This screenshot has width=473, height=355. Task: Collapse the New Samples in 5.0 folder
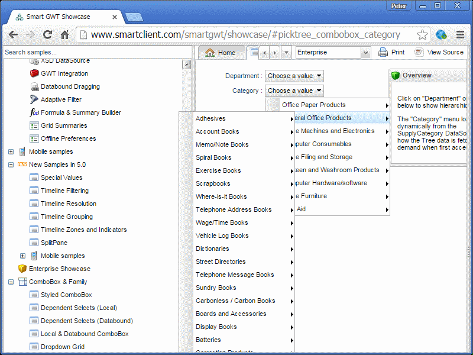click(11, 164)
